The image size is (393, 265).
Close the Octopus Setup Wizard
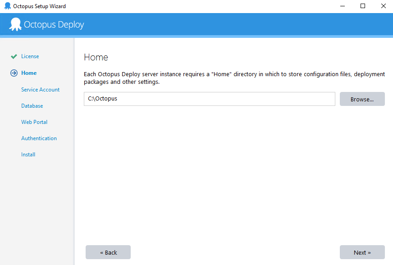click(x=383, y=6)
